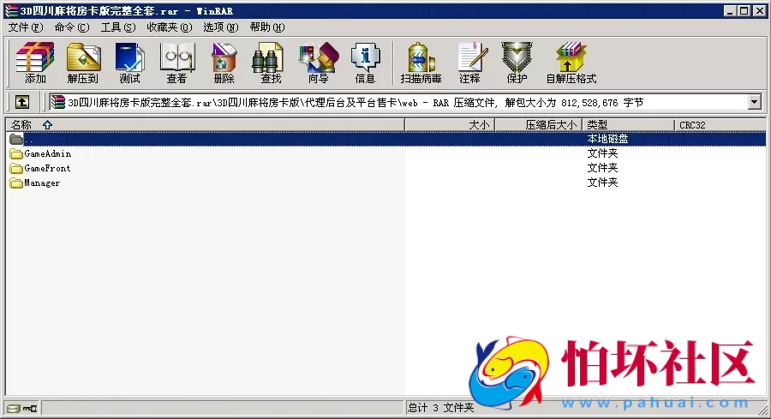Click 文件夹 type cell of GameAdmin row
This screenshot has height=419, width=771.
(x=602, y=153)
